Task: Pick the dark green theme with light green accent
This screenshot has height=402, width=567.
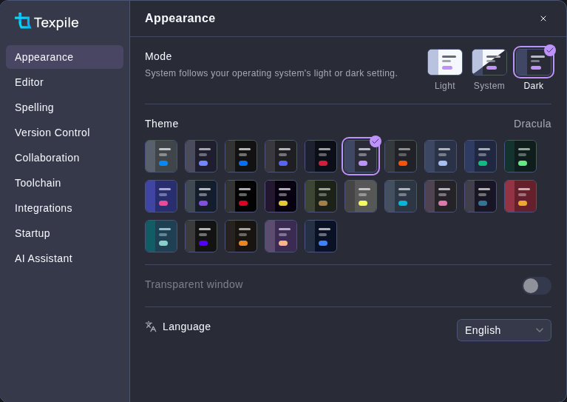Action: tap(520, 156)
